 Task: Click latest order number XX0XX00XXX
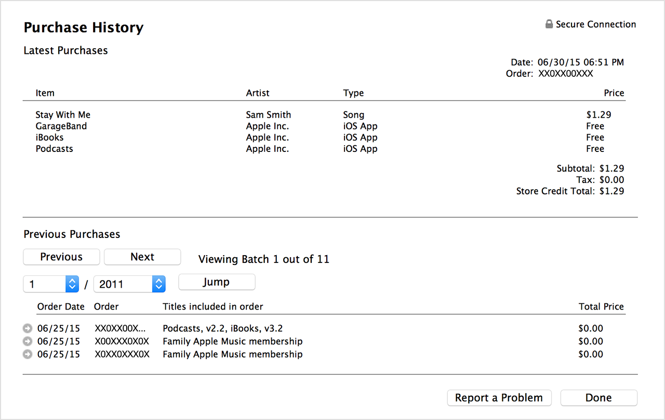coord(566,74)
